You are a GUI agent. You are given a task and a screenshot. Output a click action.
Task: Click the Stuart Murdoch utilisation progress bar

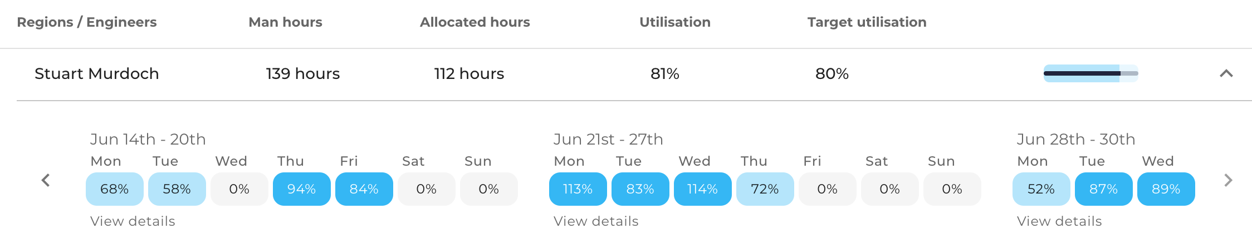tap(1090, 73)
